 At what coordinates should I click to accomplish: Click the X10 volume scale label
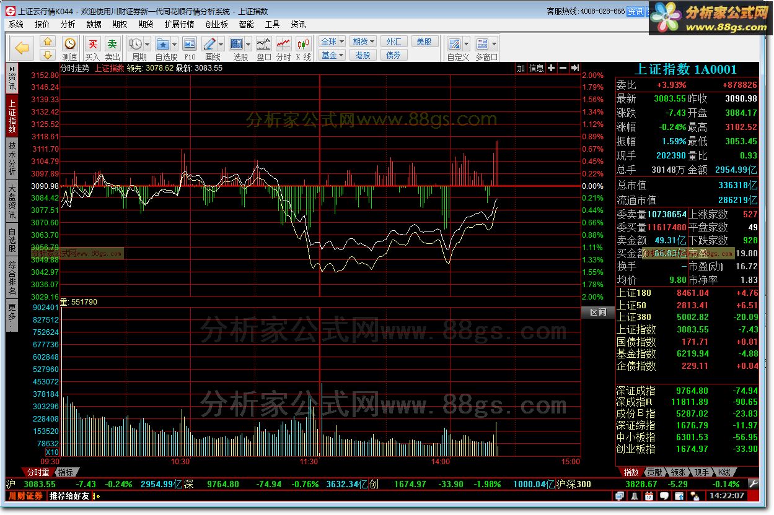point(53,452)
